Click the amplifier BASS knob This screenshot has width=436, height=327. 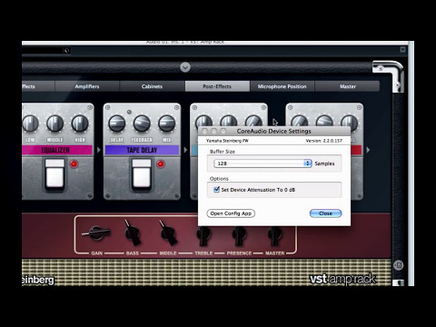133,233
